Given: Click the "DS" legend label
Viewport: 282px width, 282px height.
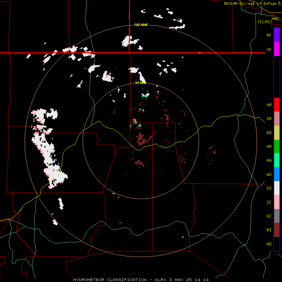Looking at the screenshot, I should (269, 188).
